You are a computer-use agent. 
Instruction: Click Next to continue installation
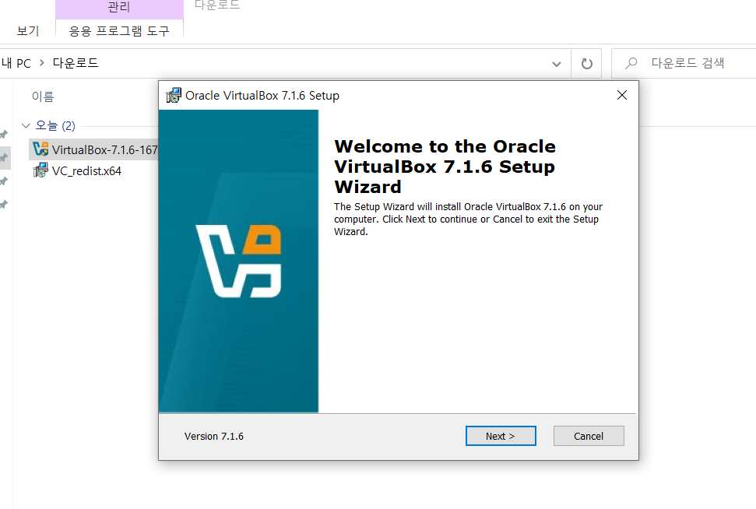(501, 436)
